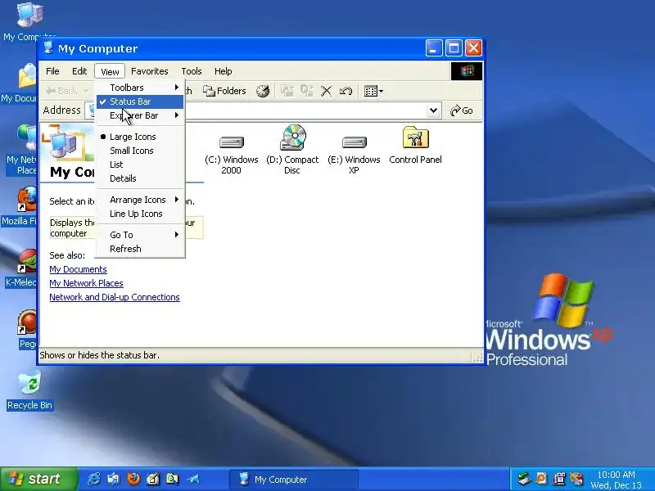Click the Safely Remove Hardware tray icon
The height and width of the screenshot is (491, 655).
click(x=523, y=479)
